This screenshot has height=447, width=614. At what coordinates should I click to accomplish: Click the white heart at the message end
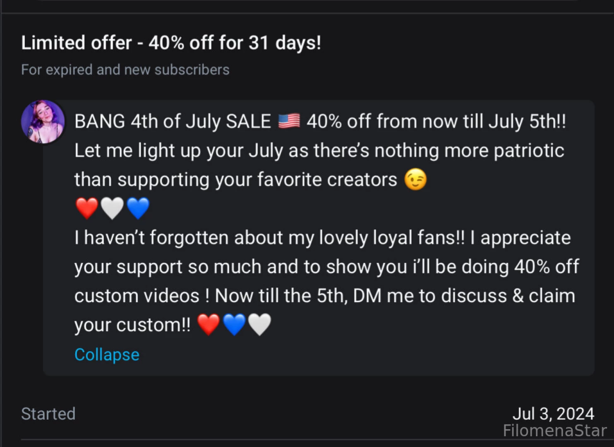(259, 324)
